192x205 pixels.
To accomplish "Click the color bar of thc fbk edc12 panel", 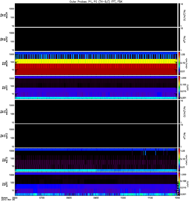I will (x=179, y=160).
